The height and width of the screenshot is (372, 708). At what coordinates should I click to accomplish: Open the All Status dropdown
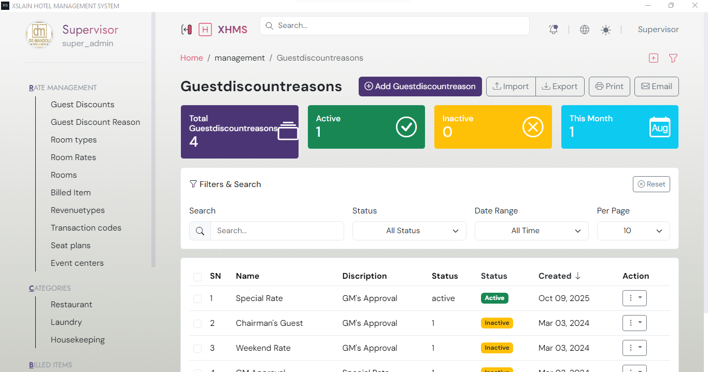coord(409,231)
